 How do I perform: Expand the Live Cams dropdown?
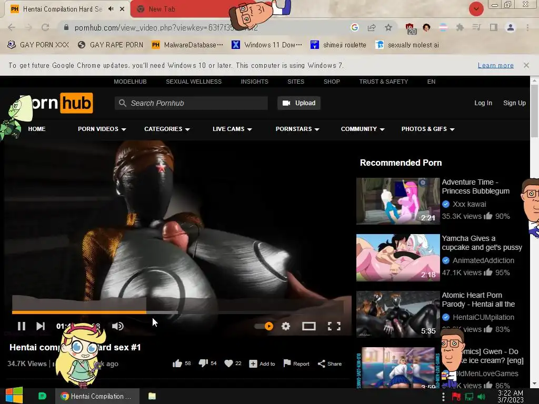(x=232, y=129)
